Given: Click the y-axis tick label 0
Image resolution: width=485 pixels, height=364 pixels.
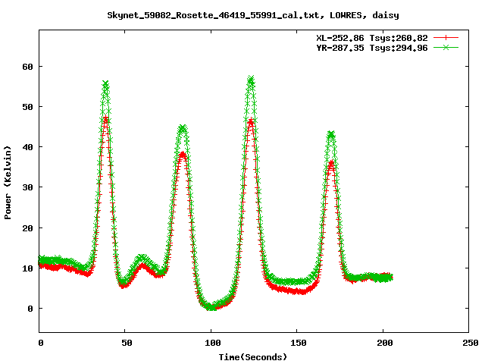Looking at the screenshot, I should point(30,309).
